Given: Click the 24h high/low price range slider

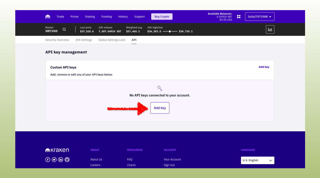Looking at the screenshot, I should tap(170, 31).
